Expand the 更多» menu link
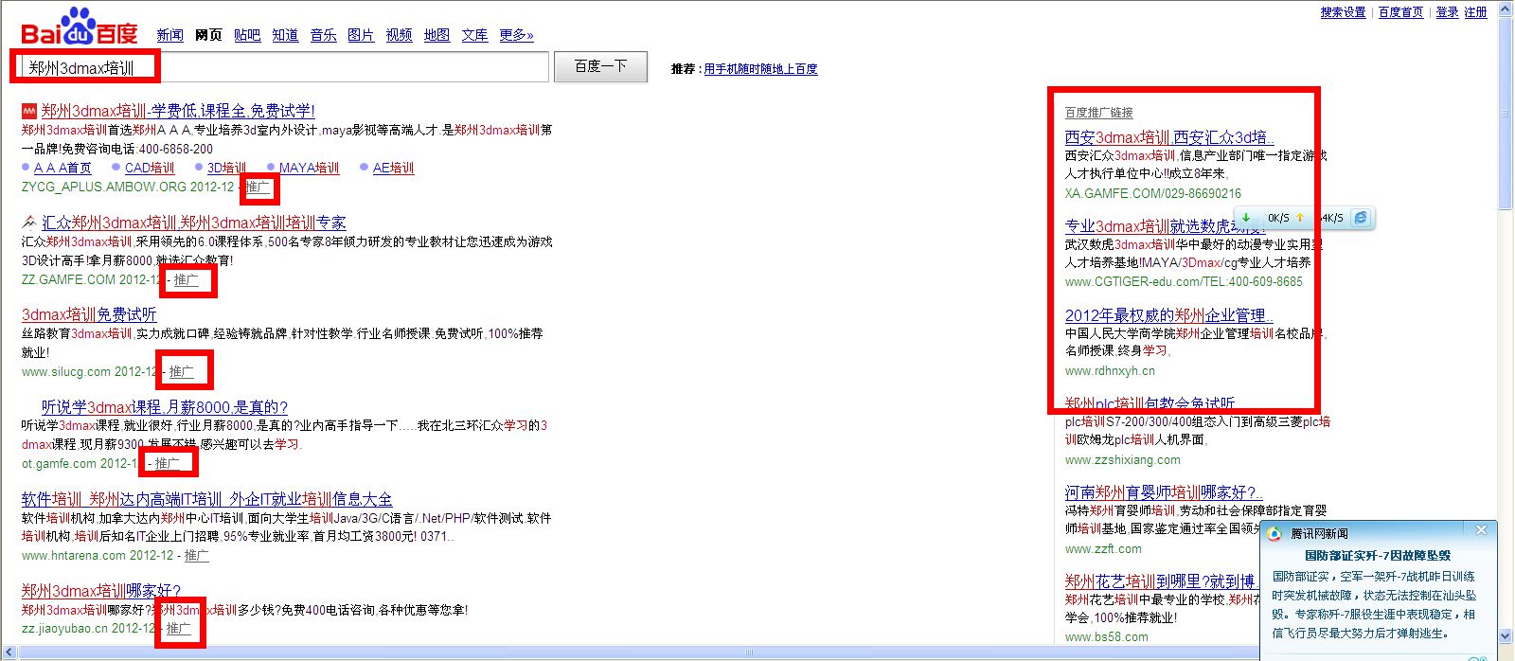This screenshot has height=661, width=1515. click(516, 35)
